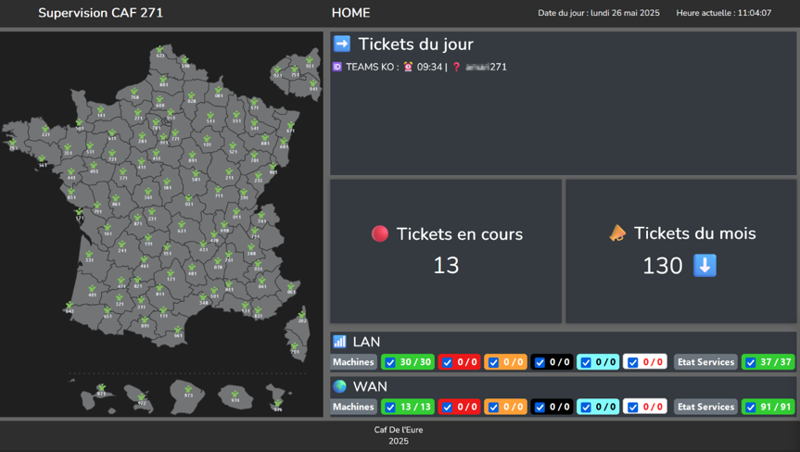Toggle the white LAN 0/0 checkbox

click(632, 362)
